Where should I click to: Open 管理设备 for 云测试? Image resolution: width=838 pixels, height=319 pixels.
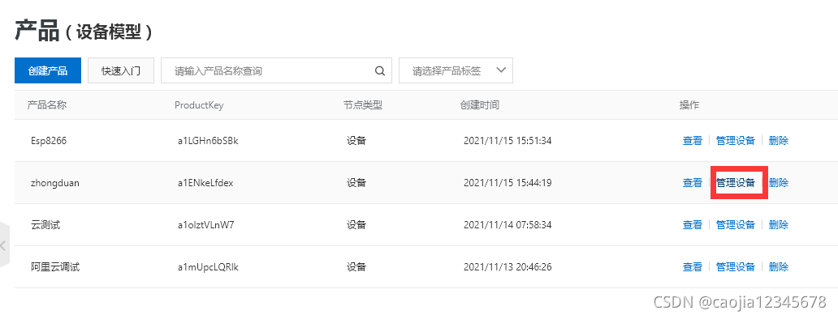tap(736, 225)
